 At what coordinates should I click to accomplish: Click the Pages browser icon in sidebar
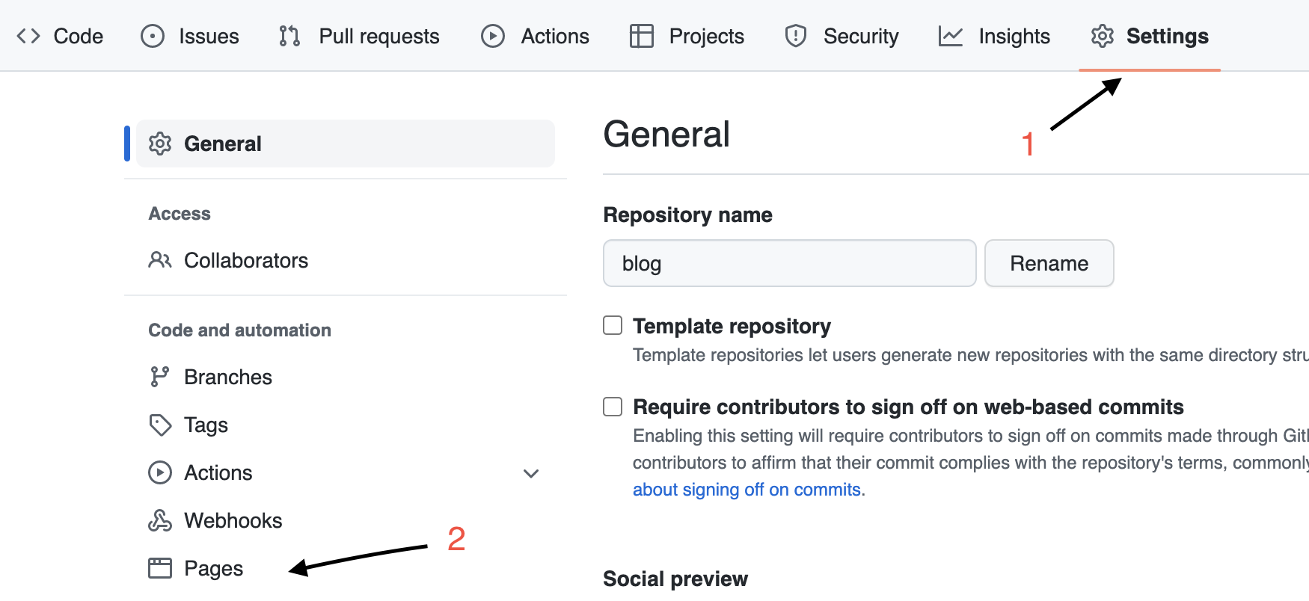click(160, 568)
